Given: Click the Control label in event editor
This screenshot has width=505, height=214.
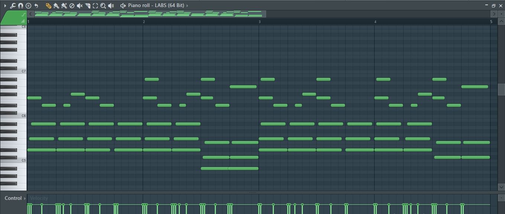Looking at the screenshot, I should point(13,198).
